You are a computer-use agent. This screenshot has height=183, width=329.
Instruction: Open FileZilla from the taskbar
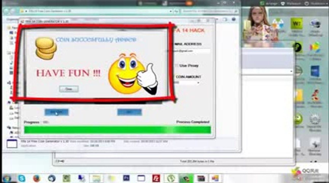156,178
